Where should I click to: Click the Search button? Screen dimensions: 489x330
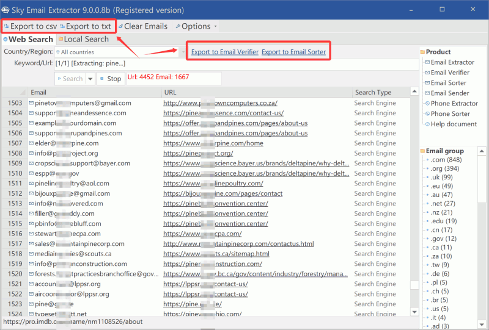pos(70,79)
